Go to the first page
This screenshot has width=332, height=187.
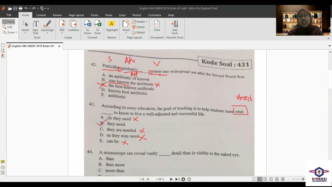142,179
